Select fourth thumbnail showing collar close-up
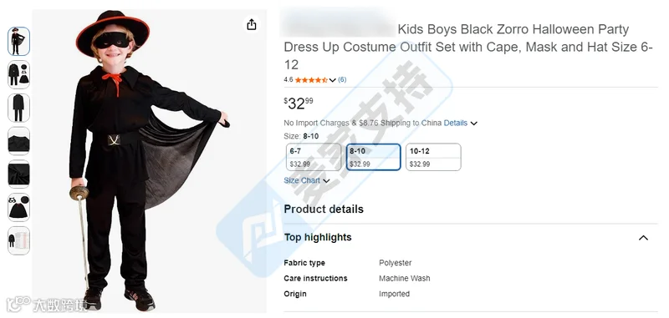 coord(18,141)
